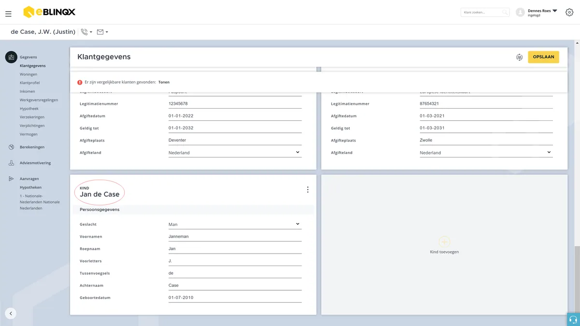Go to Klantprofiel in the sidebar

coord(29,83)
